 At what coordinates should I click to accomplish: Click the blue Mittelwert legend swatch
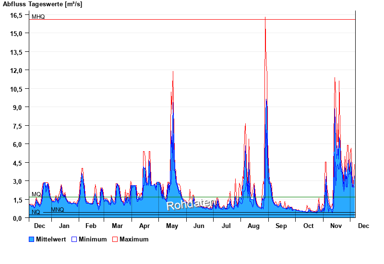(x=32, y=239)
